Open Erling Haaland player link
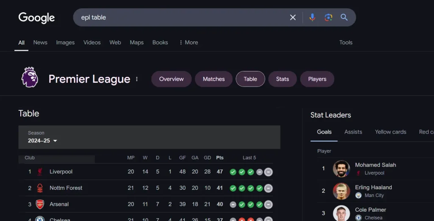This screenshot has height=221, width=434. pyautogui.click(x=373, y=187)
